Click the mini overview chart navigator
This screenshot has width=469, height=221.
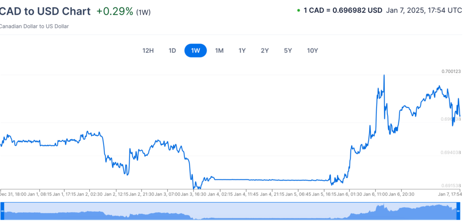point(229,211)
